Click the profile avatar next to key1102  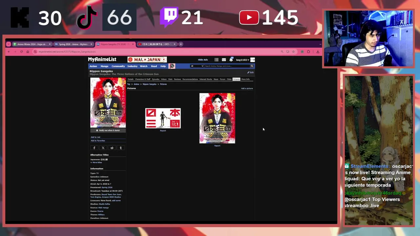(253, 60)
